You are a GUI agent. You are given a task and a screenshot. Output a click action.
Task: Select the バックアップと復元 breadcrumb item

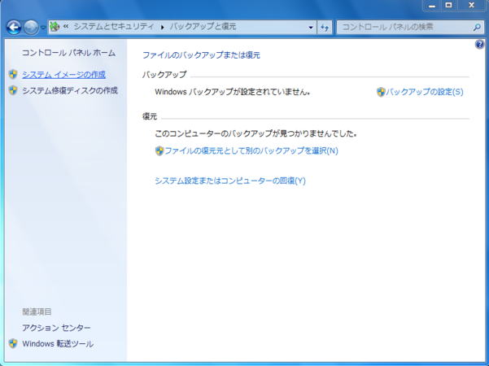tap(203, 27)
